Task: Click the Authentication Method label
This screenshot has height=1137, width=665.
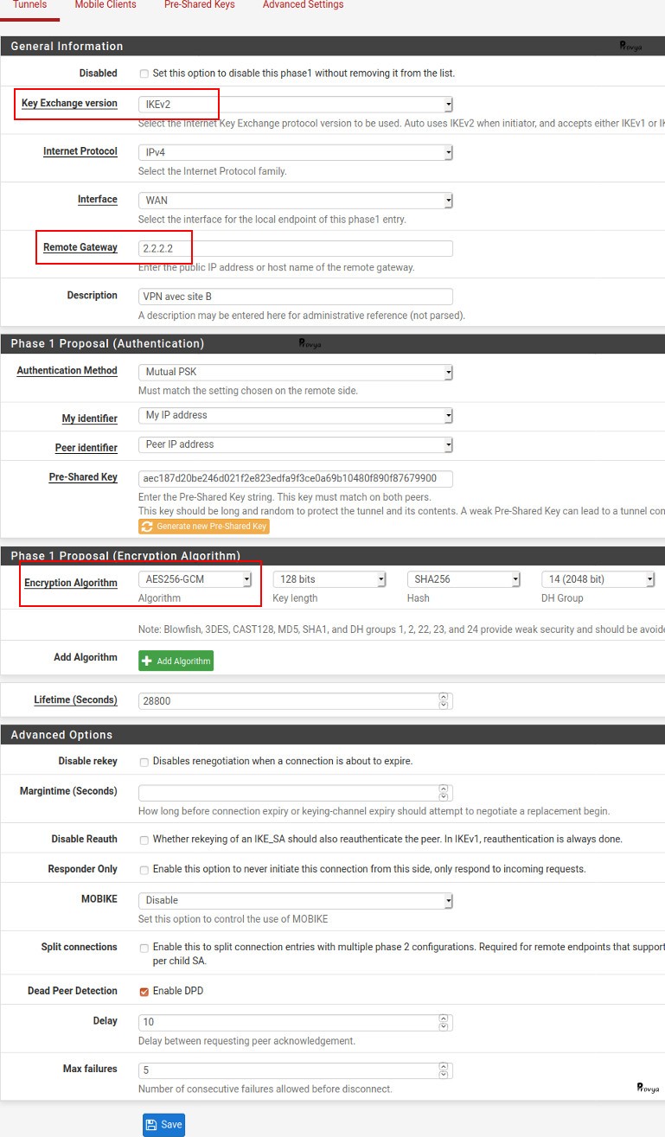Action: tap(67, 371)
